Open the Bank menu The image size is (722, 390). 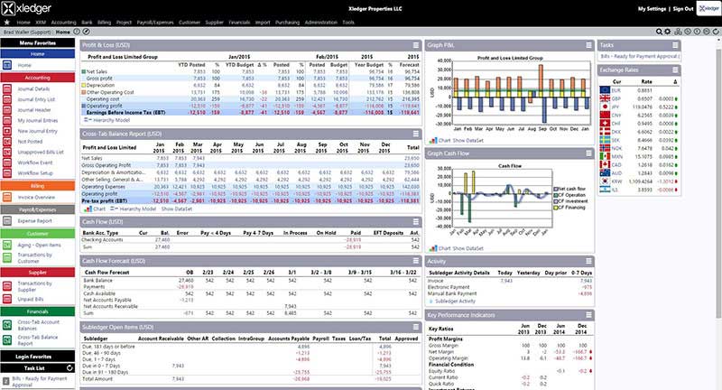click(87, 22)
